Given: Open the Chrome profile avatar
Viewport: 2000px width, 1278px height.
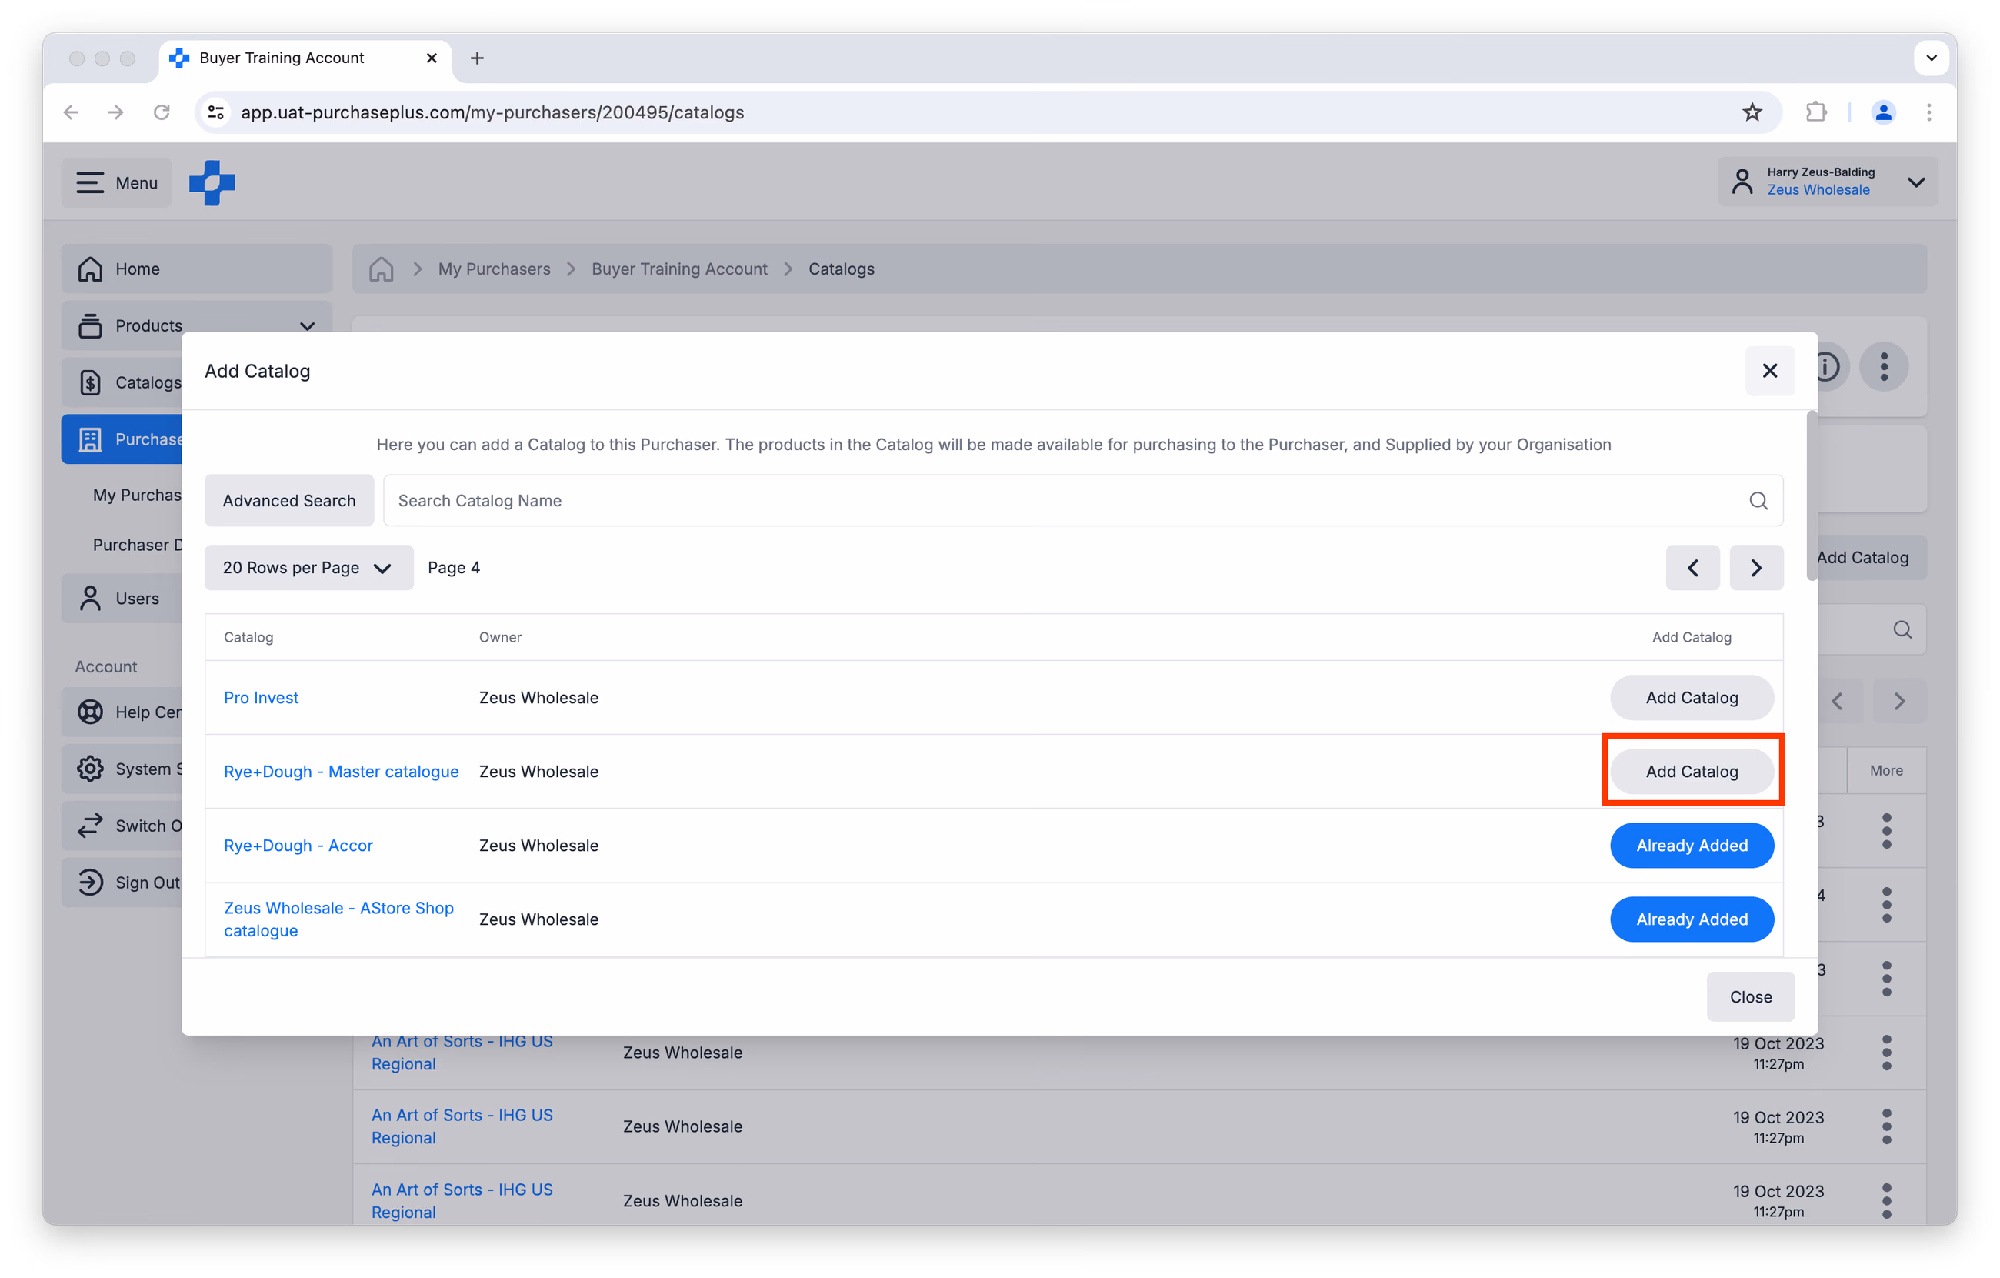Looking at the screenshot, I should click(1884, 112).
